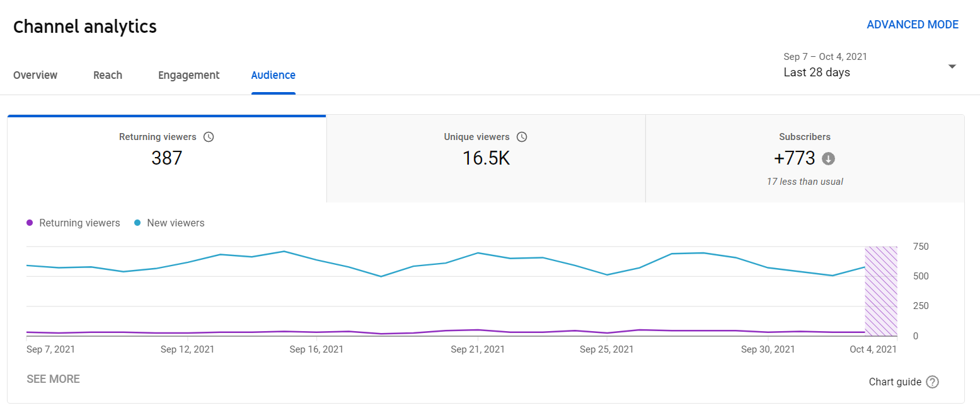Click the blue line peak near Sep 21
The image size is (980, 415).
pos(478,253)
